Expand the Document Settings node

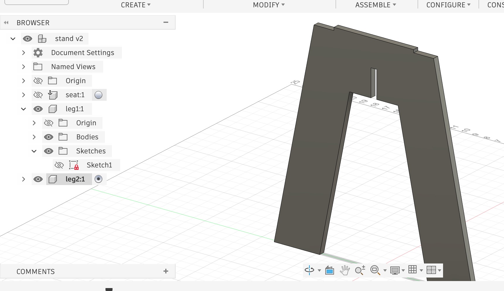coord(23,53)
